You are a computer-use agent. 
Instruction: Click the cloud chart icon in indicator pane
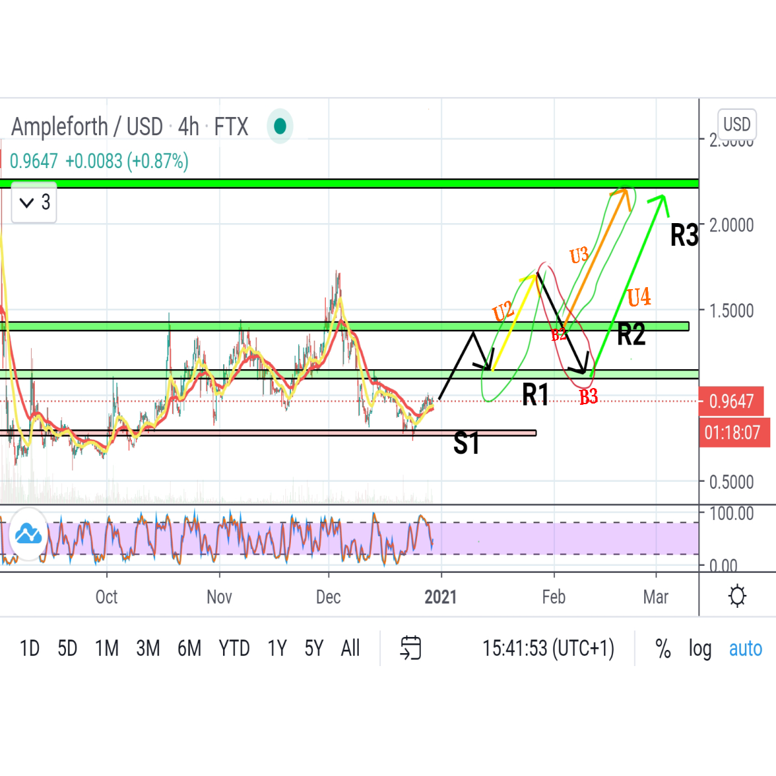[x=28, y=534]
